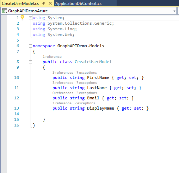Show 3 references for FirstName property
Viewport: 179px width, 173px height.
pyautogui.click(x=63, y=73)
